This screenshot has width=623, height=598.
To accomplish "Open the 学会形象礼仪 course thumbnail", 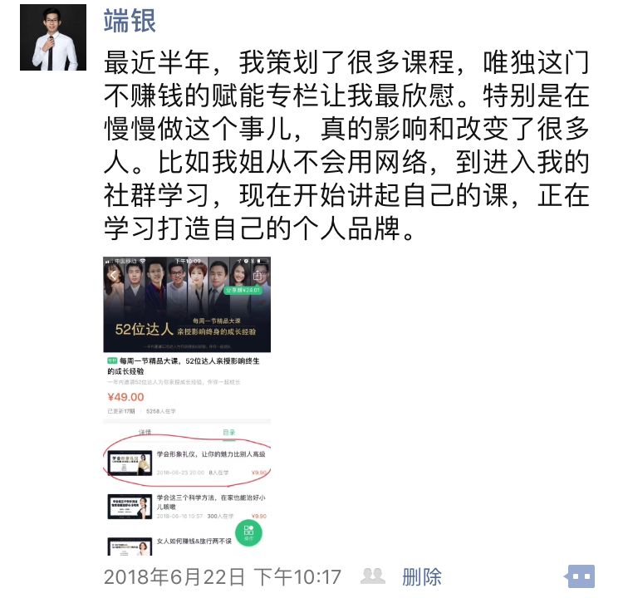I will point(130,463).
